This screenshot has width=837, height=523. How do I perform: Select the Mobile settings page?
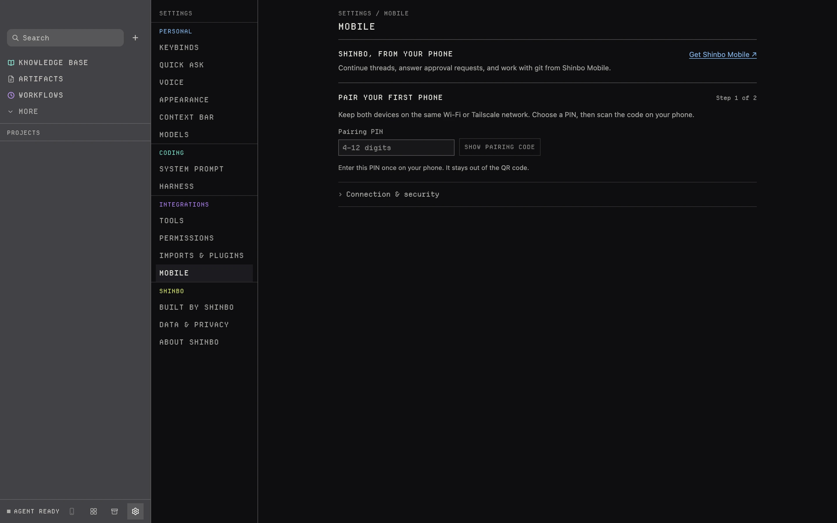[204, 273]
